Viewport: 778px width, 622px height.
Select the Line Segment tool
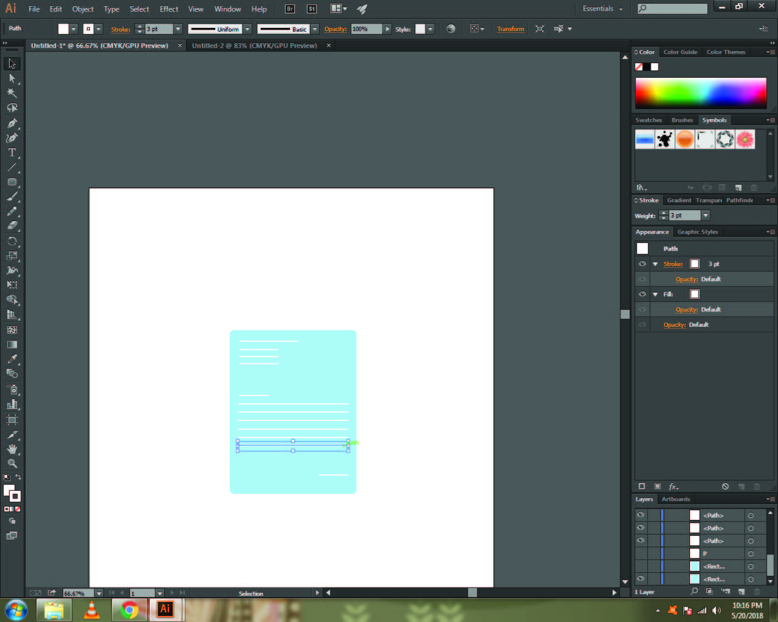(12, 167)
